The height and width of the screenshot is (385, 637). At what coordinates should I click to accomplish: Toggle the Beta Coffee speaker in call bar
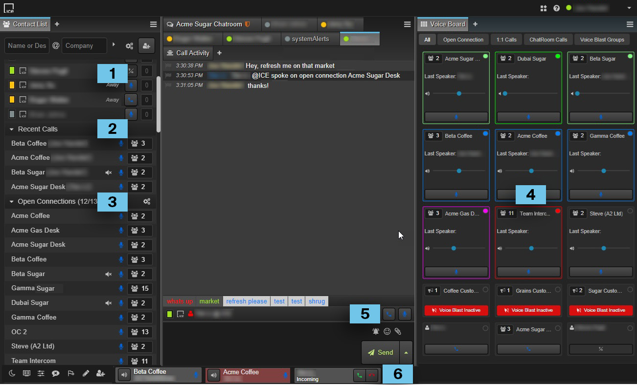(x=124, y=375)
